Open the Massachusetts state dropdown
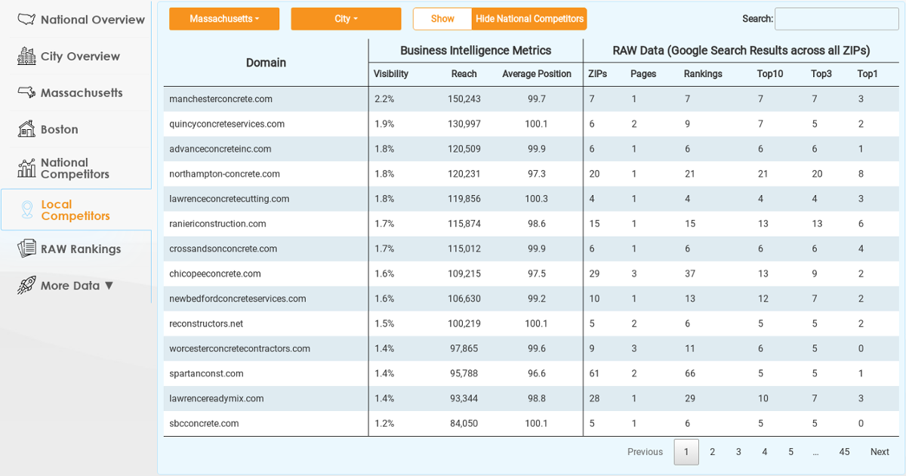Viewport: 906px width, 476px height. [224, 19]
